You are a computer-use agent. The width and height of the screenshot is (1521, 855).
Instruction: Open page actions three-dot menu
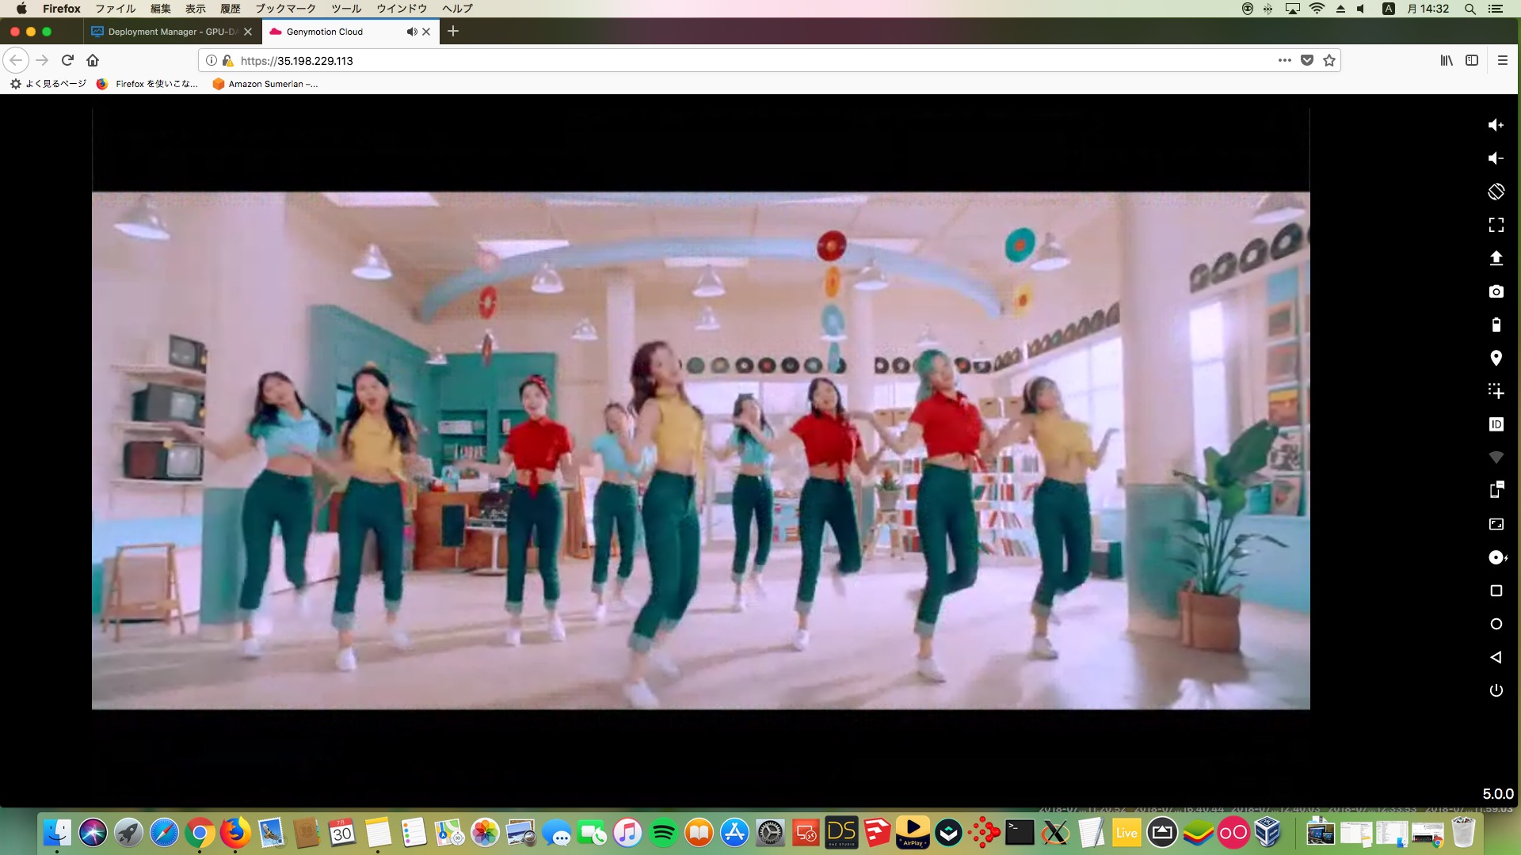coord(1284,60)
